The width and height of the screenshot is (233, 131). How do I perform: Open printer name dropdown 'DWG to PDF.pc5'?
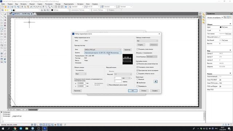(x=103, y=49)
